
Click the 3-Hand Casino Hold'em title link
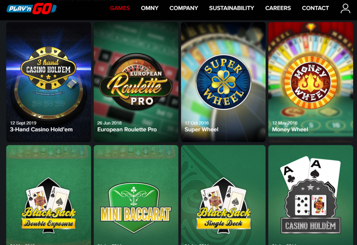pyautogui.click(x=41, y=130)
